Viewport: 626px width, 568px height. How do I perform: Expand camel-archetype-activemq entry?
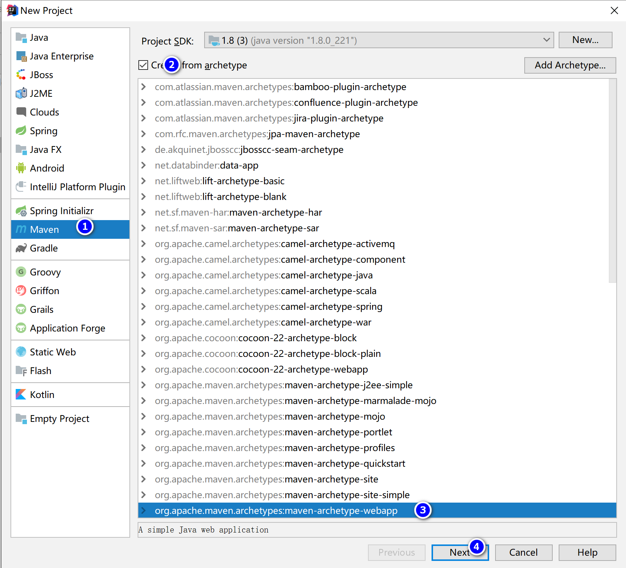point(144,244)
